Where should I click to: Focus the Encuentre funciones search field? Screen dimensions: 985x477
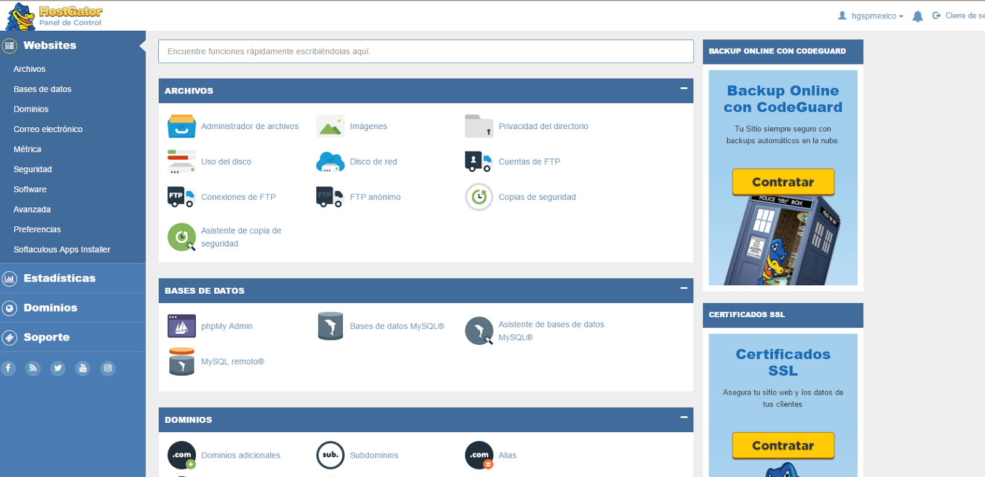pos(426,52)
